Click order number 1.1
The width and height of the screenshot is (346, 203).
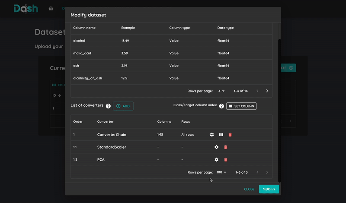click(x=75, y=147)
